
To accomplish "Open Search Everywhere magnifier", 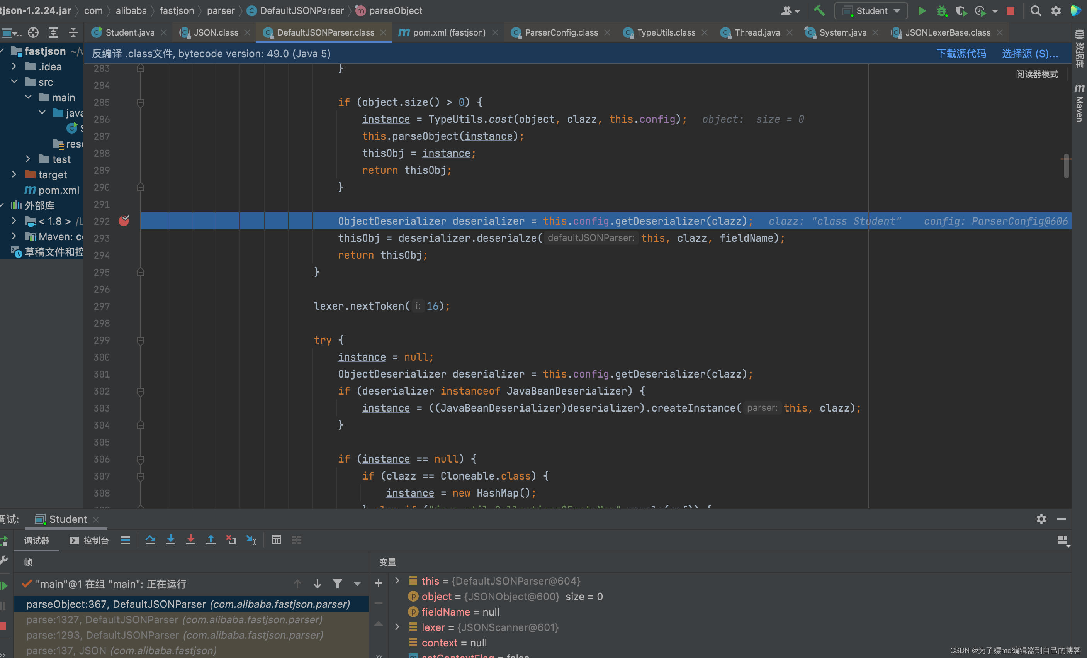I will click(1035, 11).
